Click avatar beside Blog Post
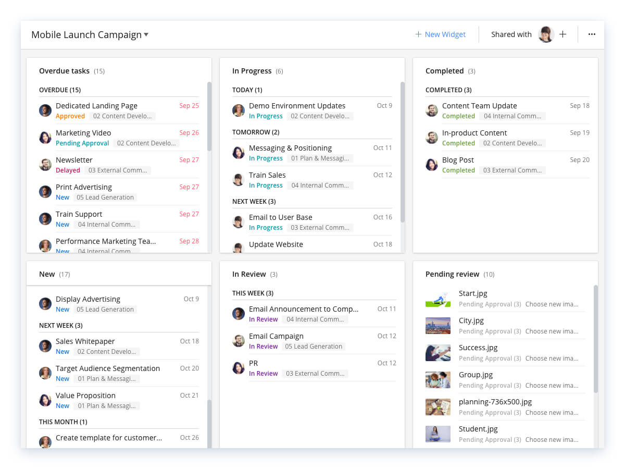The height and width of the screenshot is (469, 625). point(432,165)
